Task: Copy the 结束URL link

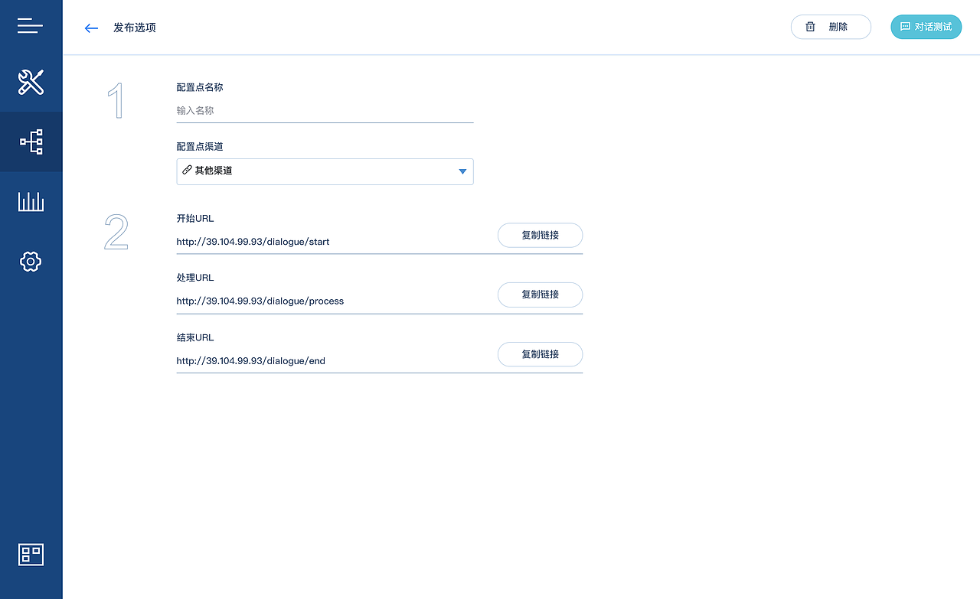Action: click(x=540, y=354)
